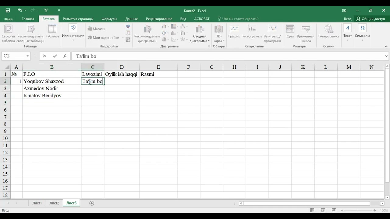Switch to the Формулы ribbon tab
The height and width of the screenshot is (219, 390).
pos(109,19)
